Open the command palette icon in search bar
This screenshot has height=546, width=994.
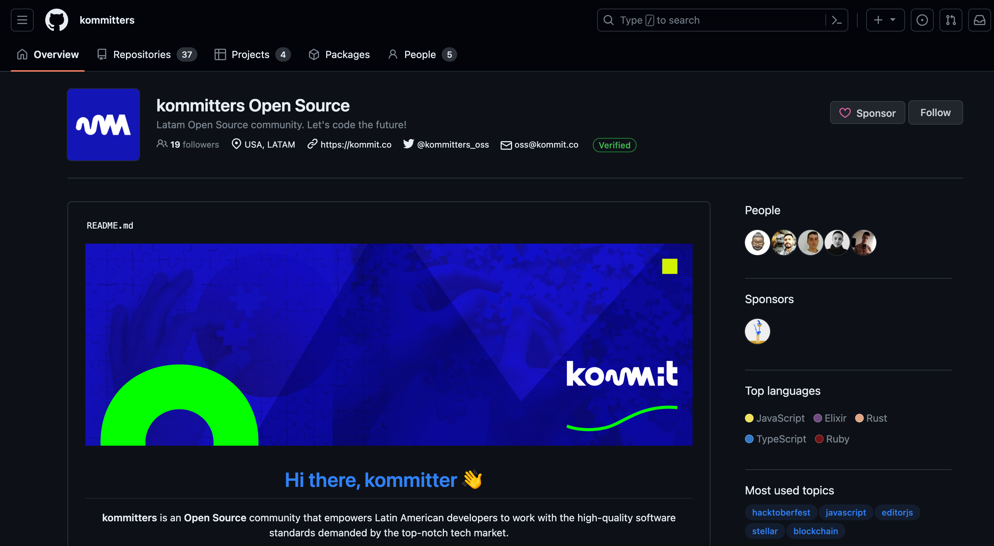coord(836,20)
